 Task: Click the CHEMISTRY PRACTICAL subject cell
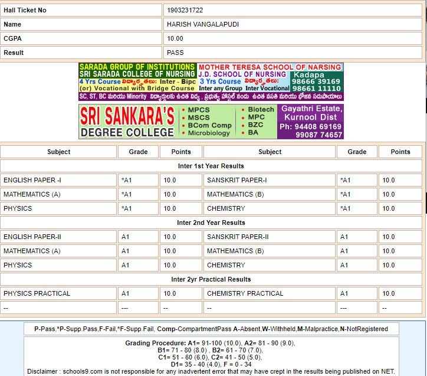point(245,293)
